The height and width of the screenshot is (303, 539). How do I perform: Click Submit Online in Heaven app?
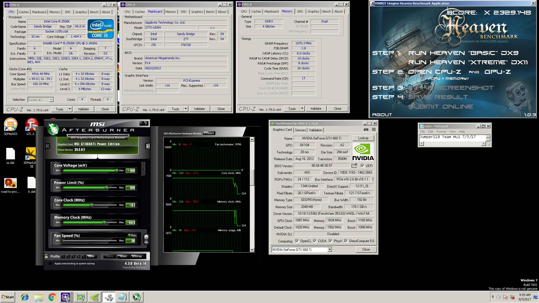(440, 107)
